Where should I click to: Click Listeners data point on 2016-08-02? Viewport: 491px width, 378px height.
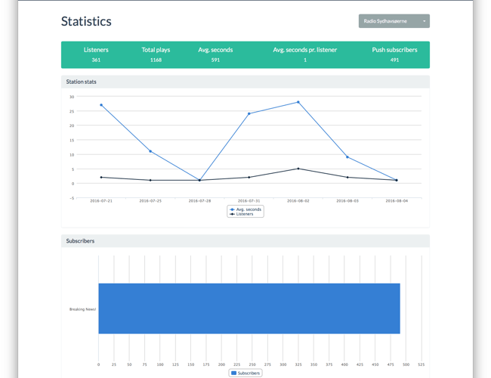click(298, 169)
